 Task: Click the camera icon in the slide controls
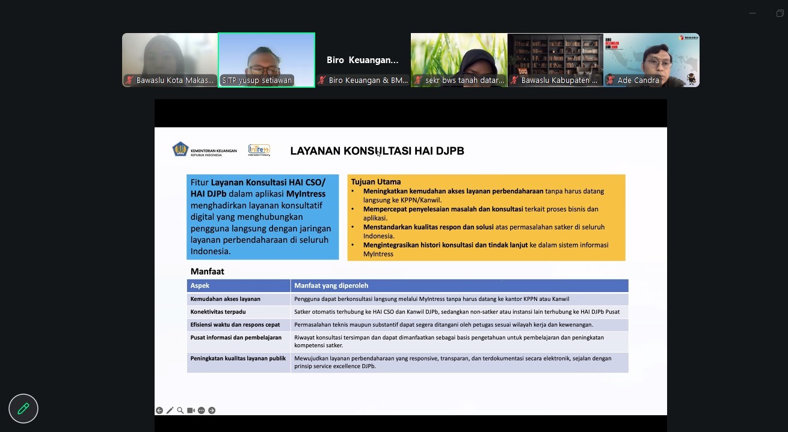tap(191, 410)
